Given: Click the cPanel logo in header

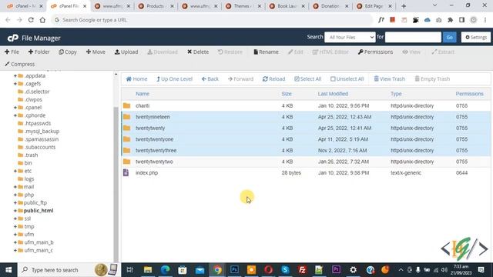Looking at the screenshot, I should pos(13,38).
